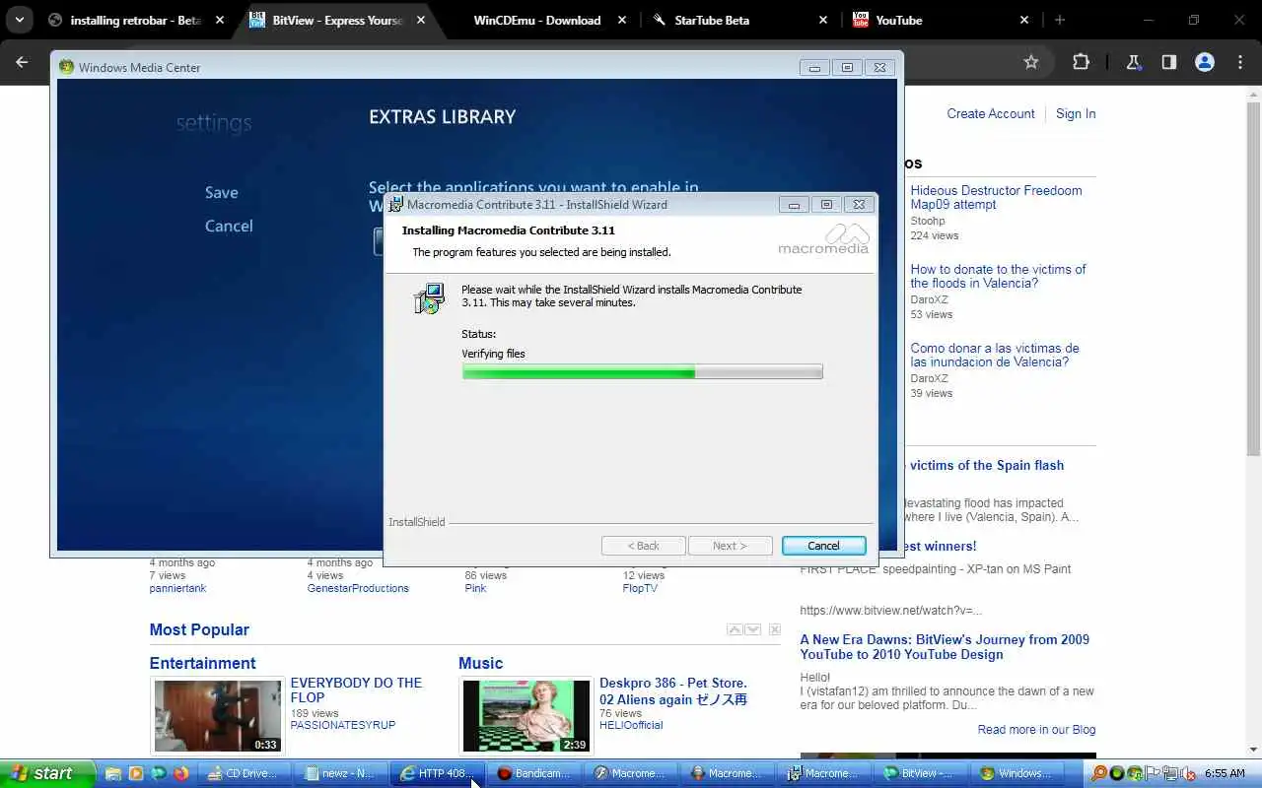Open the HELIOofficial channel link

pyautogui.click(x=631, y=725)
